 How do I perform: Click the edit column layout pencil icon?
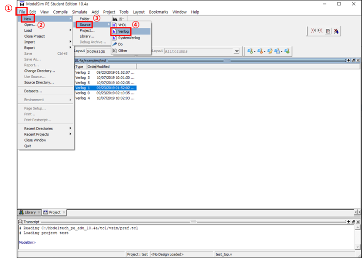[x=270, y=51]
